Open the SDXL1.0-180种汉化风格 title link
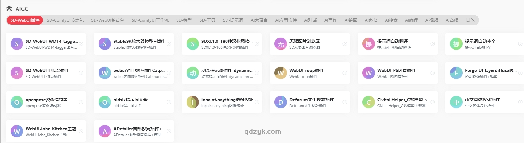 [x=227, y=41]
